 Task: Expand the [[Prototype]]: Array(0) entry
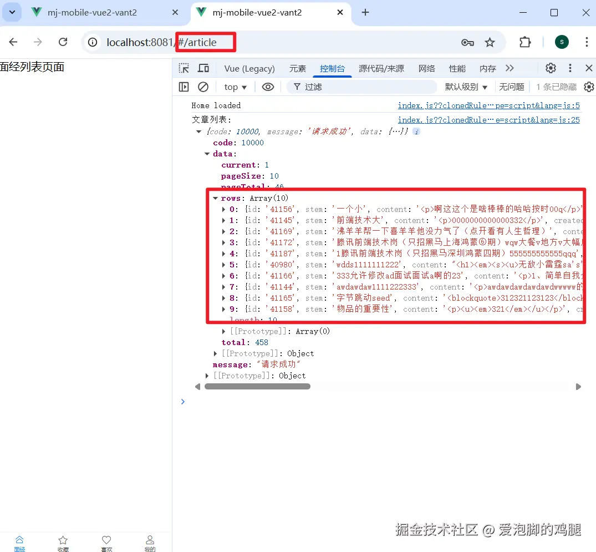click(223, 331)
